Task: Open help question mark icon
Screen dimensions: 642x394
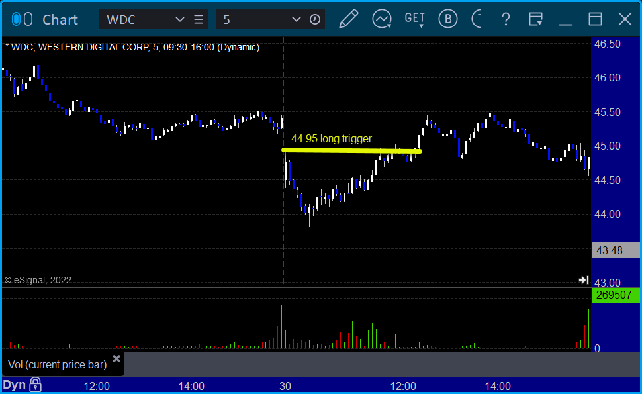Action: click(x=506, y=19)
